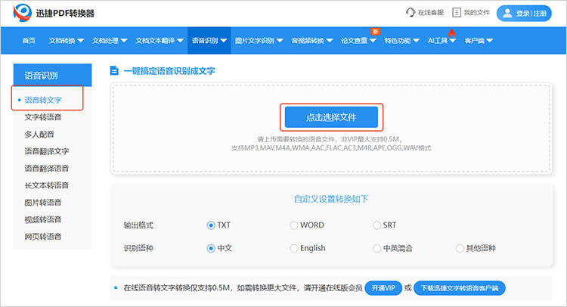Click the 输出格式 label
The height and width of the screenshot is (307, 567).
tap(138, 225)
